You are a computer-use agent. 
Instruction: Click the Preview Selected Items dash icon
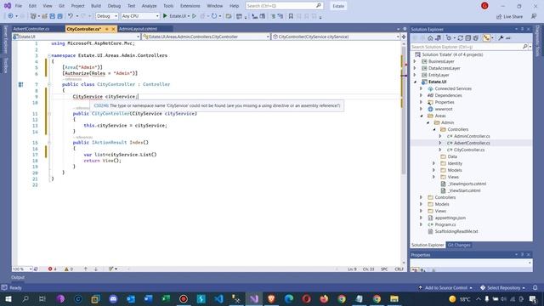click(508, 37)
